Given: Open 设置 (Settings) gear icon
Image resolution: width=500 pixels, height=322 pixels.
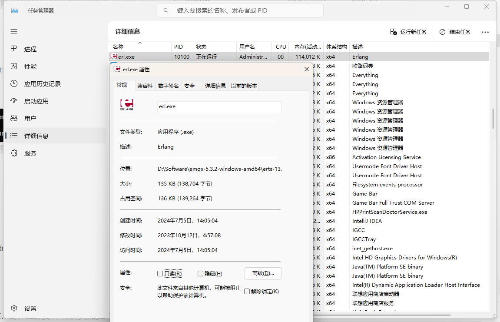Looking at the screenshot, I should coord(14,309).
